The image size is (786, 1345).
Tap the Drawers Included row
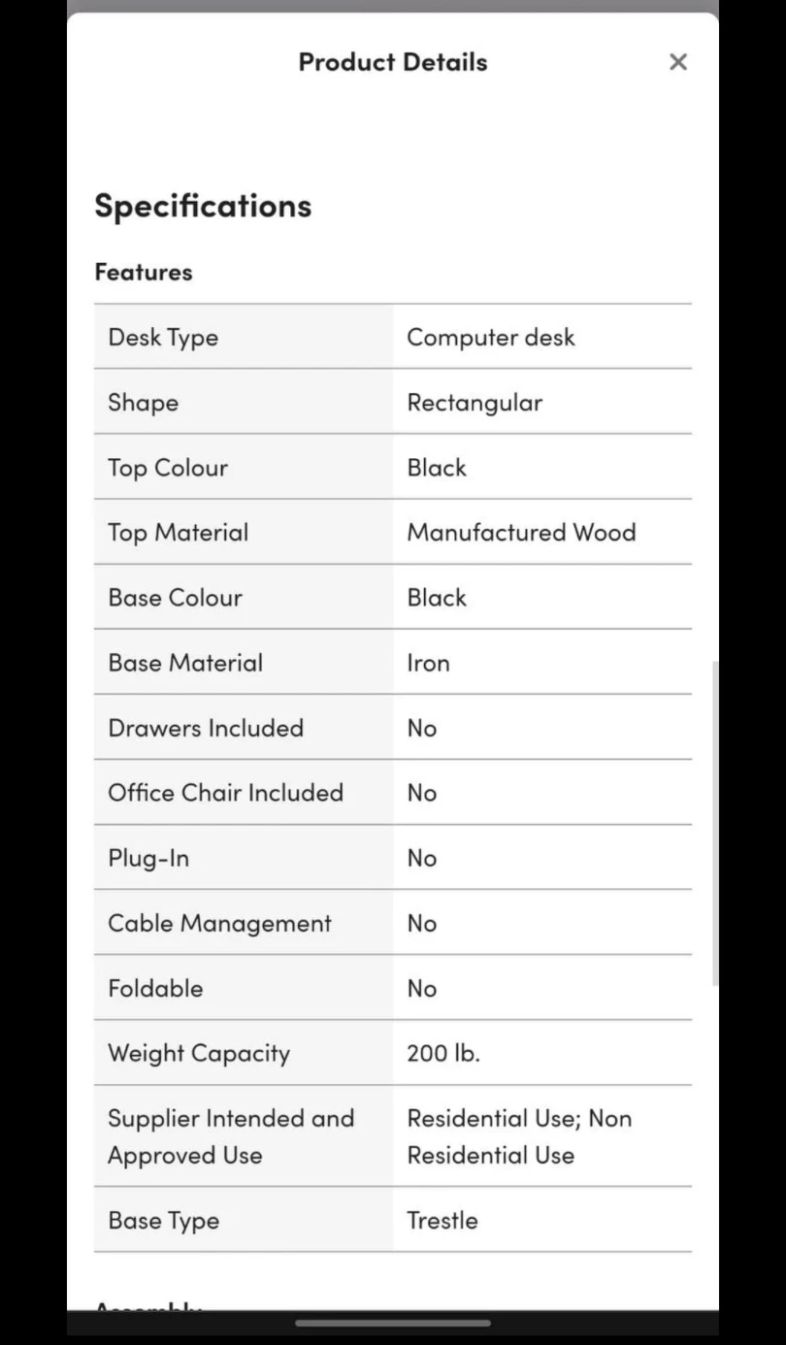pos(393,727)
